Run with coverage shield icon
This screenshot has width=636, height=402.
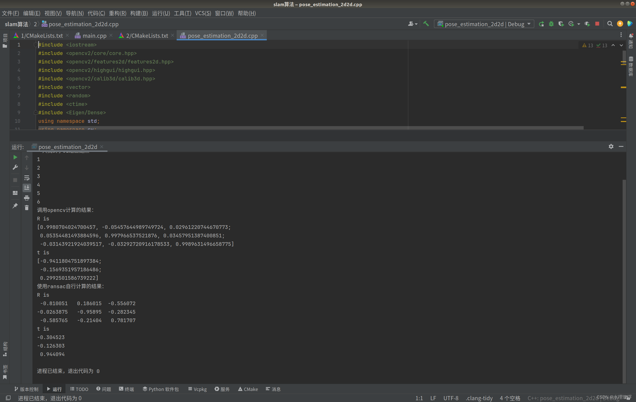click(561, 24)
